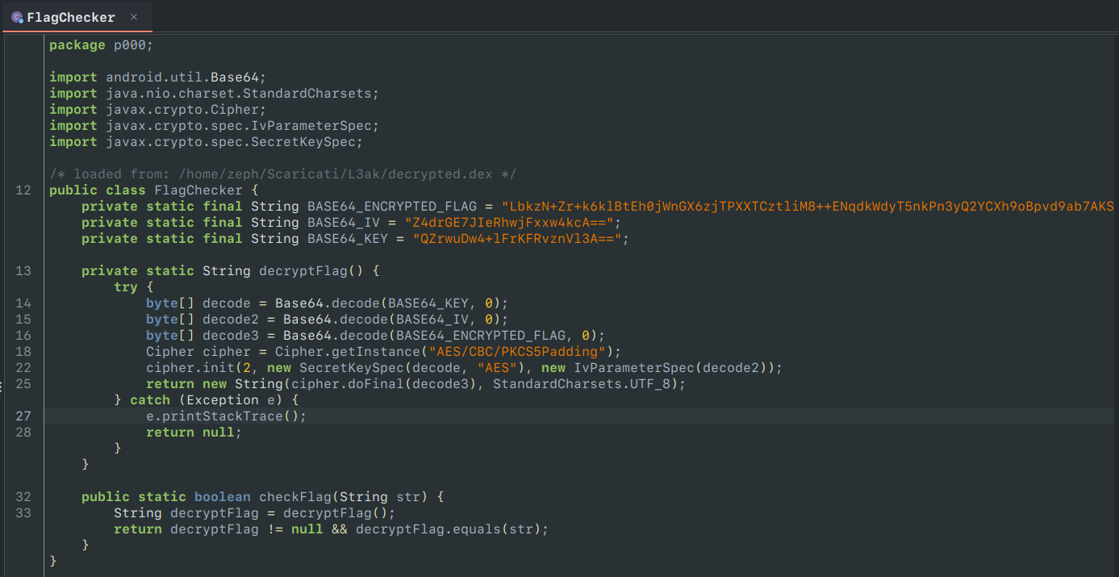Click line number 33 in the gutter
Screen dimensions: 1119x577
pyautogui.click(x=23, y=512)
